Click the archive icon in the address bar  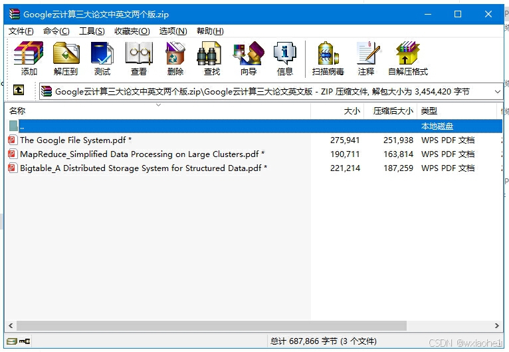[x=47, y=91]
